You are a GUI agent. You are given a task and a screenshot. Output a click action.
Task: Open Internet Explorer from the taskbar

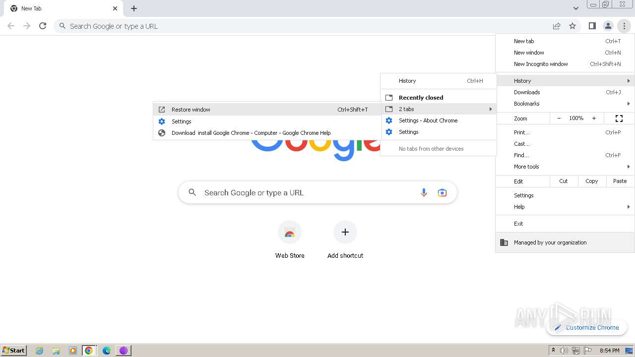coord(40,351)
